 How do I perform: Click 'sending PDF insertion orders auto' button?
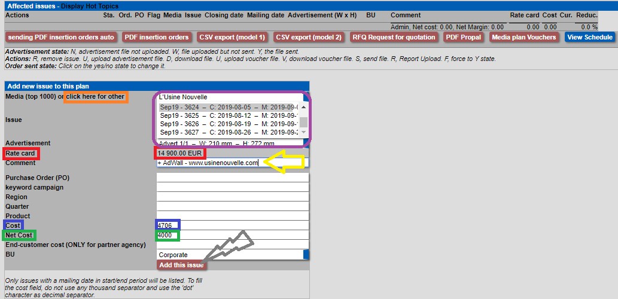tap(61, 37)
